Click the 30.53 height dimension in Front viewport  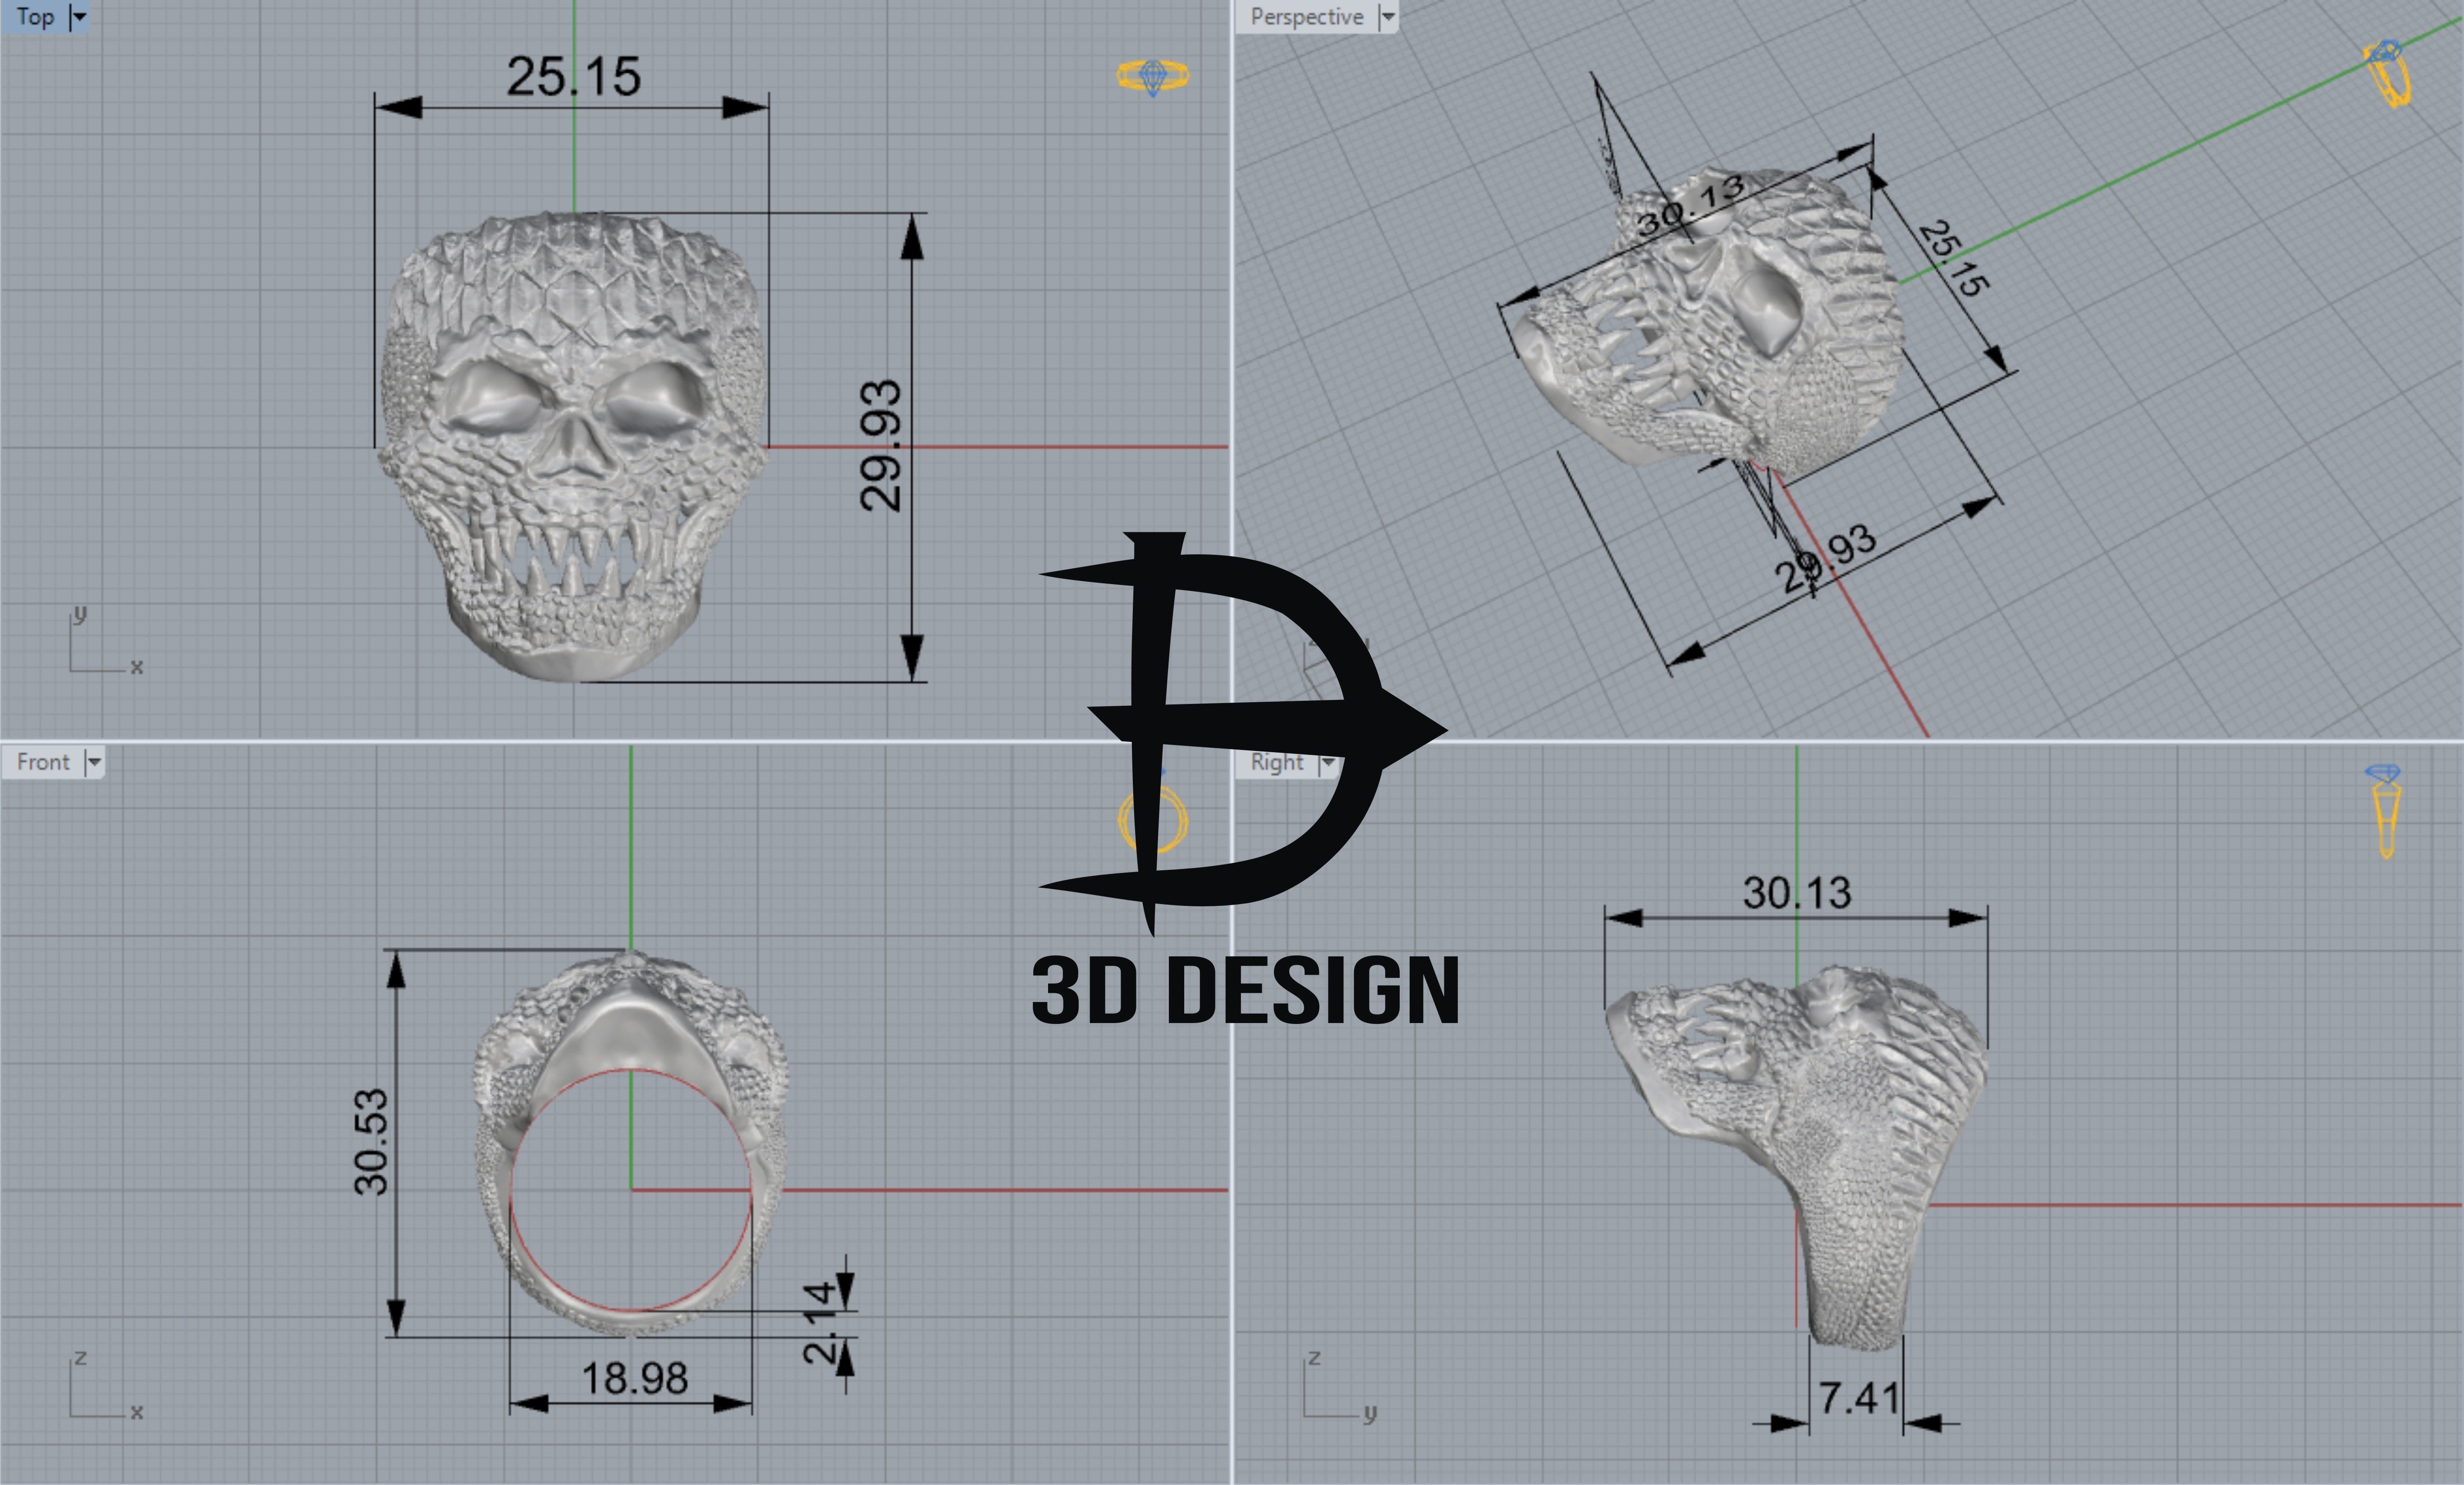coord(371,1142)
